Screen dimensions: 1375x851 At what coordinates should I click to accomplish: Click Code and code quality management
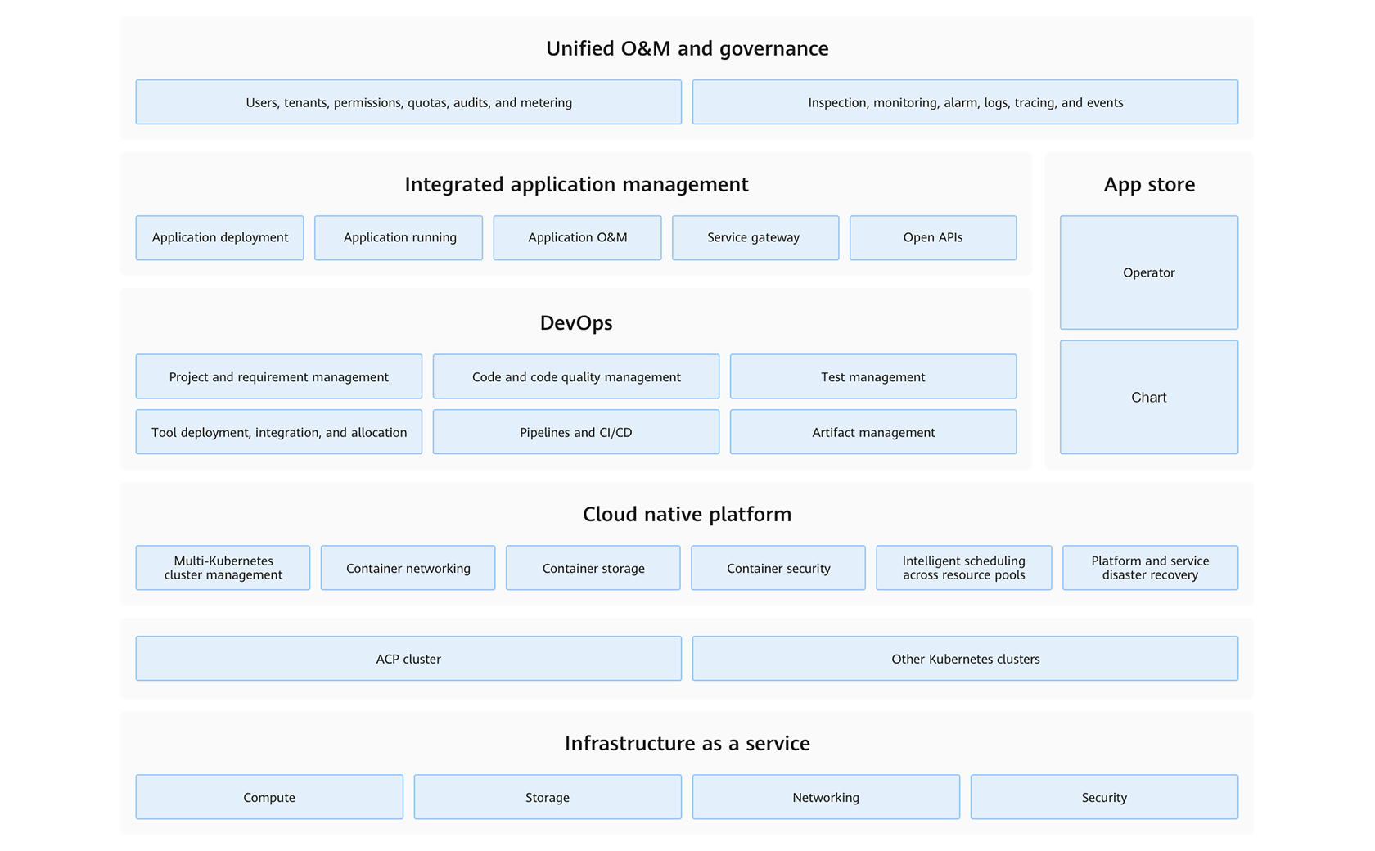[x=576, y=376]
